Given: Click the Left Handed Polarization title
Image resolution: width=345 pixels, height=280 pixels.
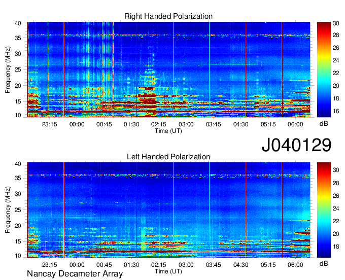Looking at the screenshot, I should click(x=168, y=157).
